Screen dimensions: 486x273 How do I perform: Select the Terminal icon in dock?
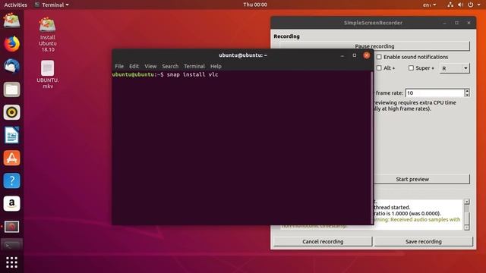[12, 246]
